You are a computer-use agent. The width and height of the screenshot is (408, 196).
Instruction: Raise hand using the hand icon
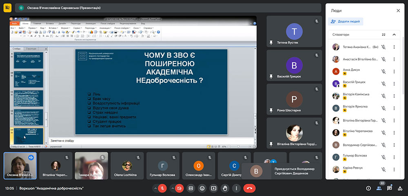pos(225,188)
